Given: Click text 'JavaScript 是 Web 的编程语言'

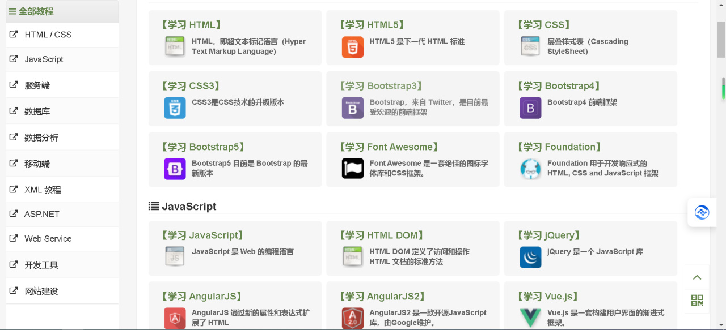Looking at the screenshot, I should pos(243,252).
